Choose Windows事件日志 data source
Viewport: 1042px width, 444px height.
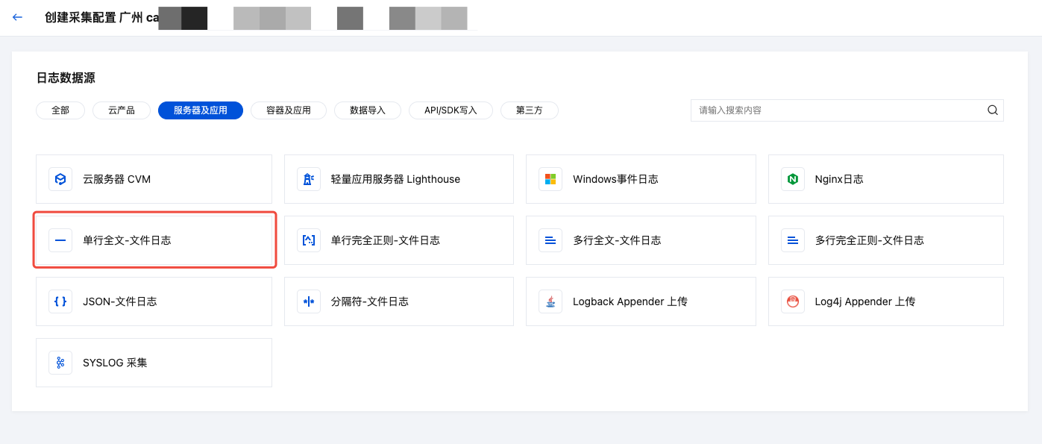641,179
